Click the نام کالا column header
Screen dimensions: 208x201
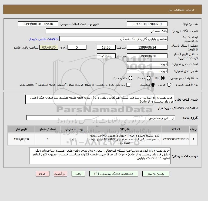(x=125, y=129)
